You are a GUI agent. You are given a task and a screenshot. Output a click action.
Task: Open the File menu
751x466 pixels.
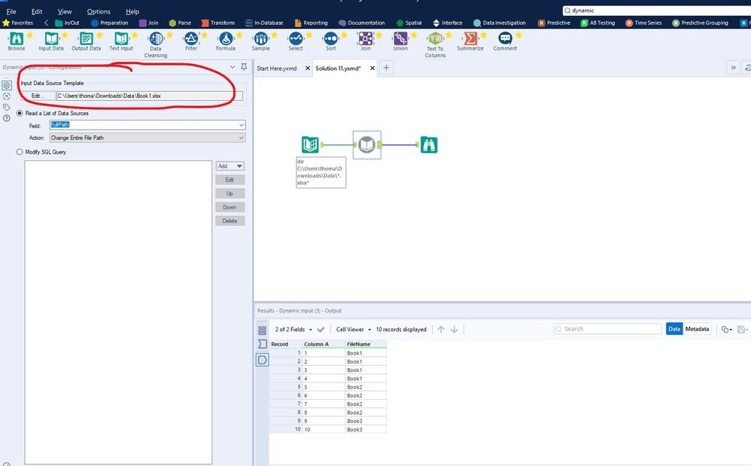pos(11,11)
